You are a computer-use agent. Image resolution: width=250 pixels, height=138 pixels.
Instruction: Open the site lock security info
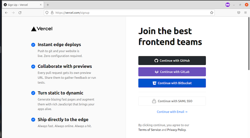click(52, 13)
